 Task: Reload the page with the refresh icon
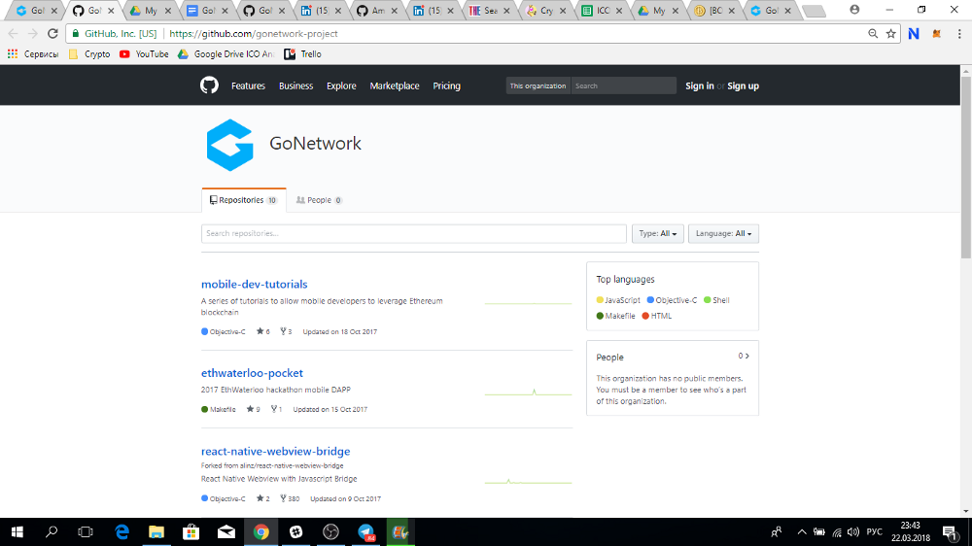pos(52,33)
